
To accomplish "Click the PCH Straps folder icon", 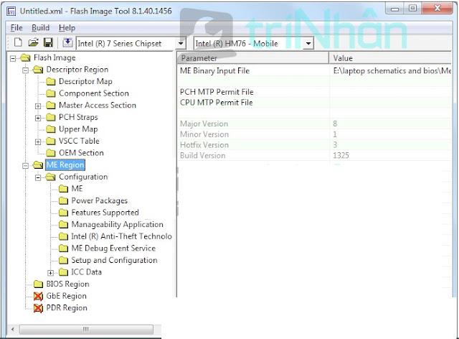I will [x=51, y=117].
